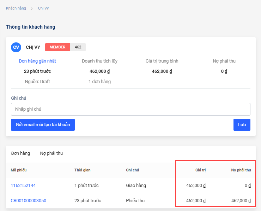
Task: Click the Giá trị column header
Action: click(200, 170)
